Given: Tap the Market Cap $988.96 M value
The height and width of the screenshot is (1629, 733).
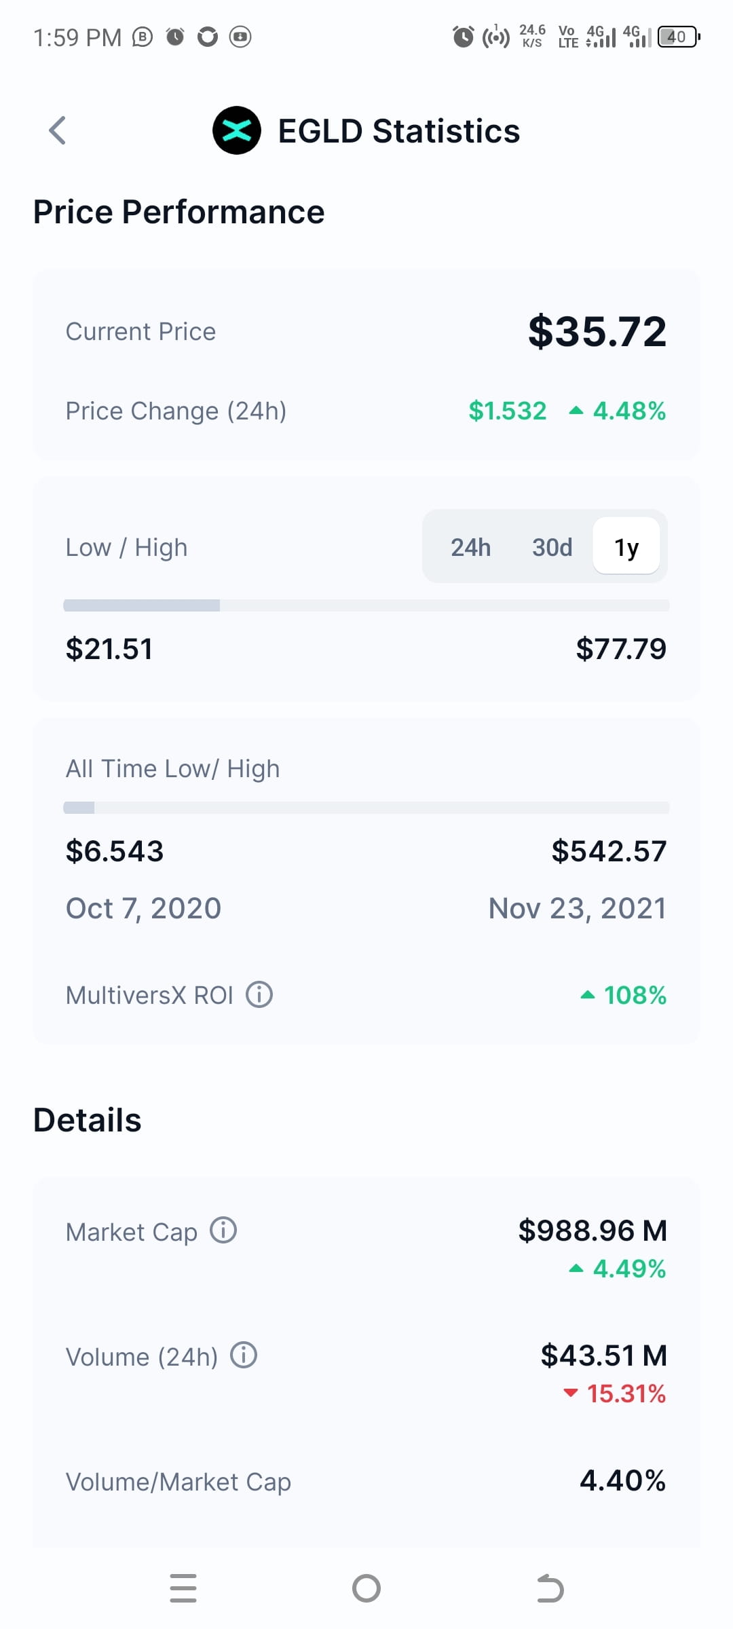Looking at the screenshot, I should (x=593, y=1230).
